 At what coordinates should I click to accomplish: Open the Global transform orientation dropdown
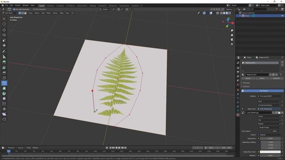click(x=105, y=9)
